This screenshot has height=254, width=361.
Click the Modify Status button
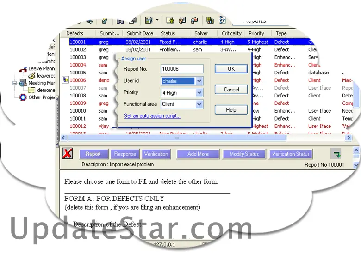(x=244, y=154)
